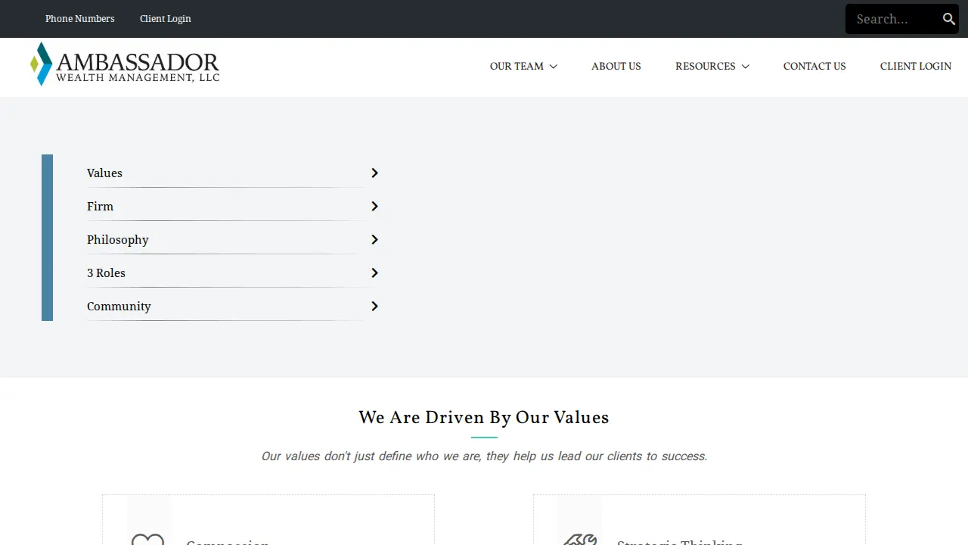Click the arrow next to Community
Image resolution: width=968 pixels, height=545 pixels.
click(374, 307)
